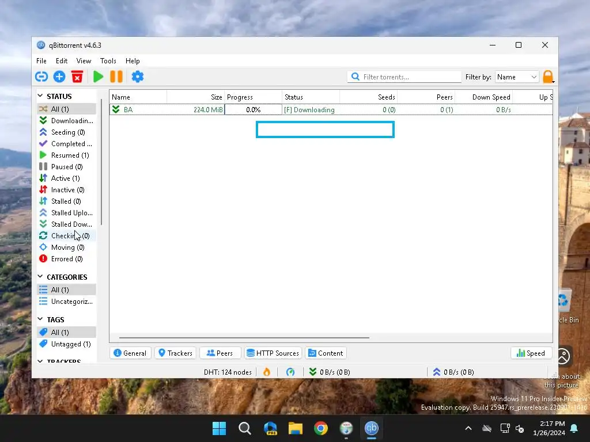This screenshot has height=442, width=590.
Task: Switch to the General tab
Action: click(x=130, y=353)
